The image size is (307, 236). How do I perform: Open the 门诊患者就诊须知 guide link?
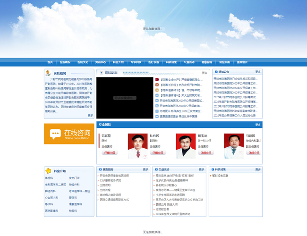[x=111, y=180]
